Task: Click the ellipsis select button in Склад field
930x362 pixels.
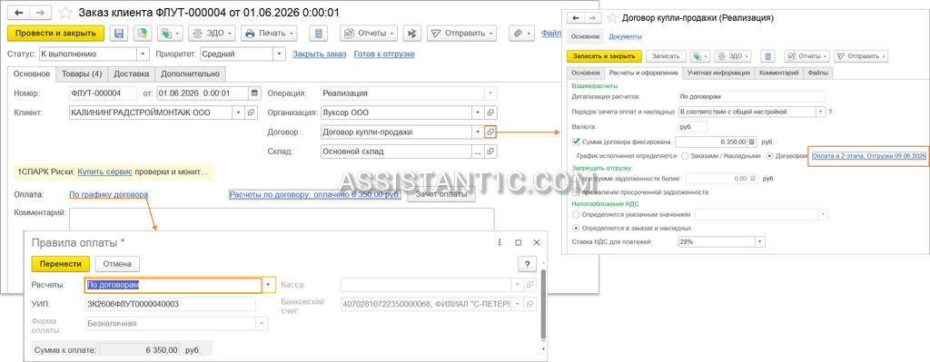Action: [477, 152]
